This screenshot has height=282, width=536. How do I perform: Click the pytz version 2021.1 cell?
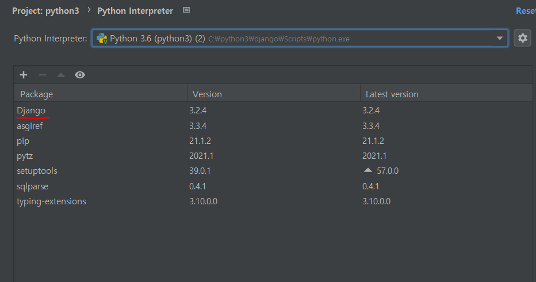point(201,156)
